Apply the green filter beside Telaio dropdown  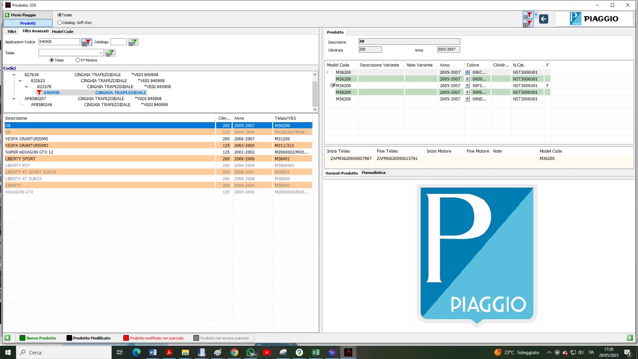[110, 53]
